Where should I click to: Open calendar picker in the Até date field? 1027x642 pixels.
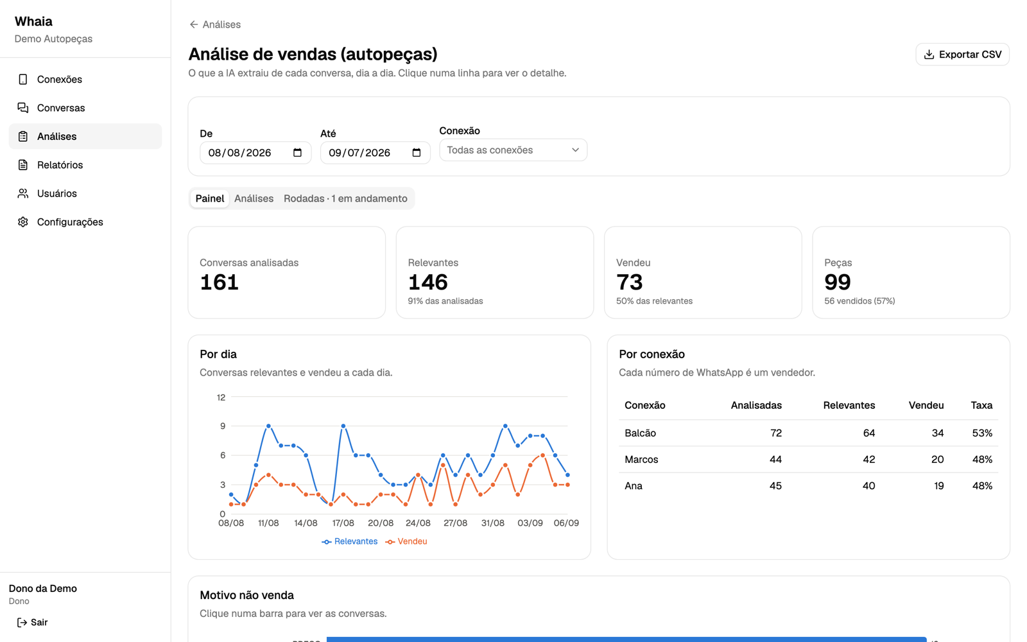[417, 153]
